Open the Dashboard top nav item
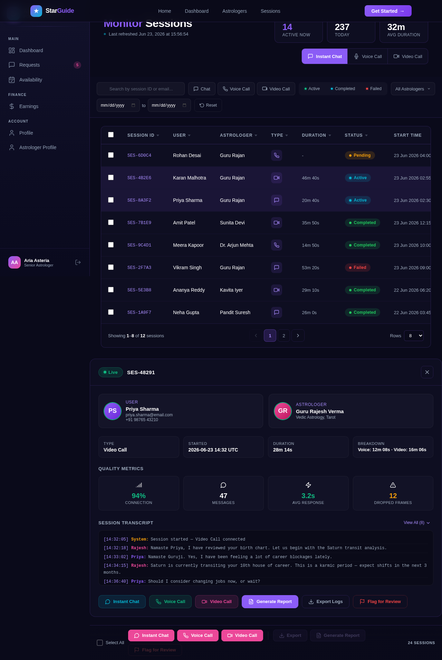 [197, 11]
